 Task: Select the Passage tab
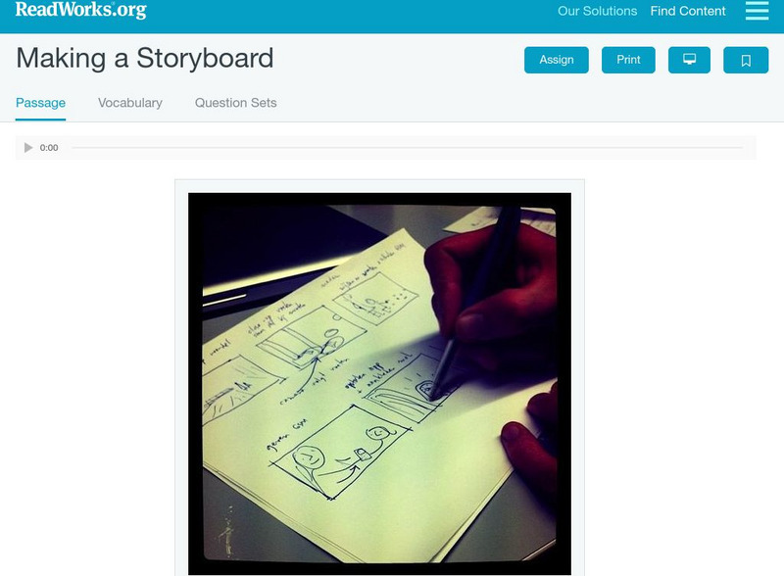click(x=40, y=103)
